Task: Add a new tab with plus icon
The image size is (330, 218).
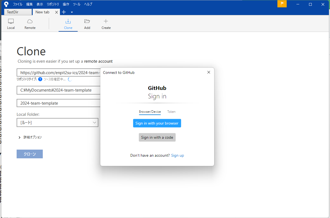Action: coord(64,12)
